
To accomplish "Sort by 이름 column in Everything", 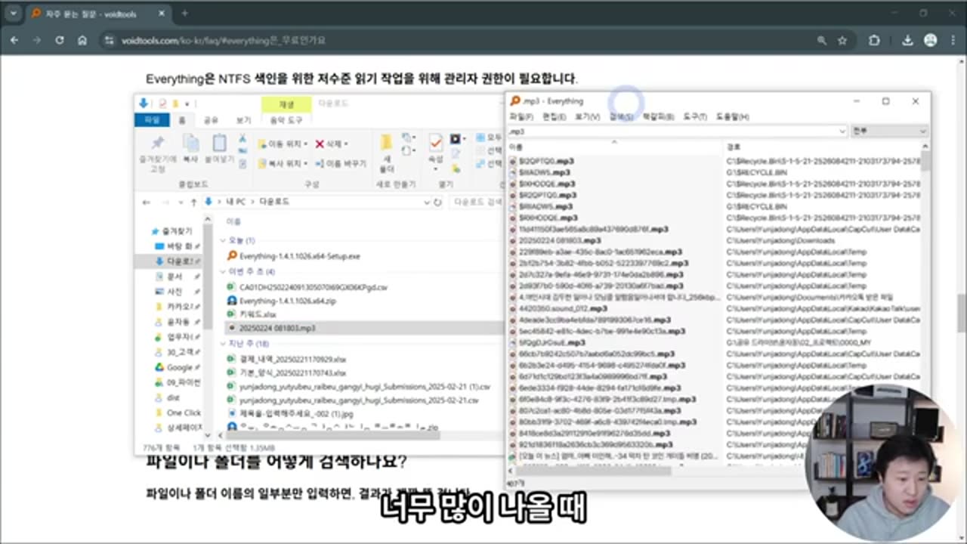I will pos(615,146).
